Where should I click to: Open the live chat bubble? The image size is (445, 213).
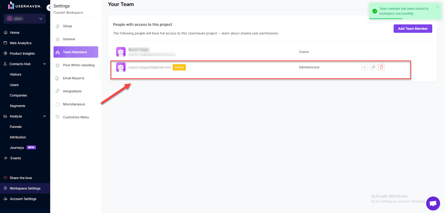(433, 204)
